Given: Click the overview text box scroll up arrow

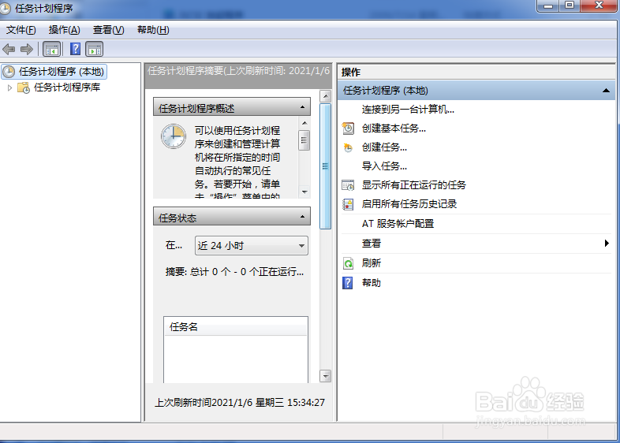Looking at the screenshot, I should coord(304,123).
